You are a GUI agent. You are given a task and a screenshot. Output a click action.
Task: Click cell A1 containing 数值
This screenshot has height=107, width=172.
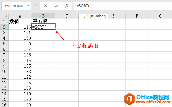[20, 21]
